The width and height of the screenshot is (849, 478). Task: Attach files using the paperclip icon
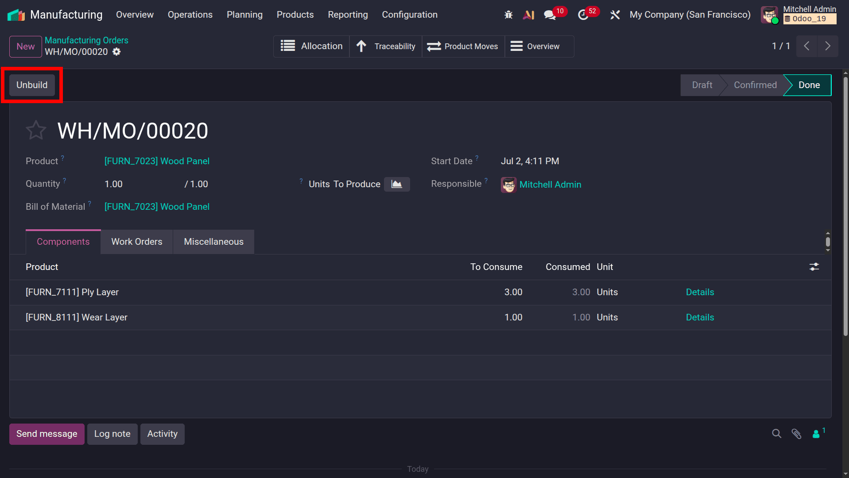click(x=796, y=434)
